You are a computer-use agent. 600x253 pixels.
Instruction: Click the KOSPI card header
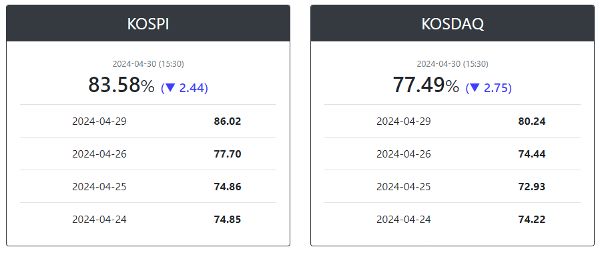click(148, 23)
